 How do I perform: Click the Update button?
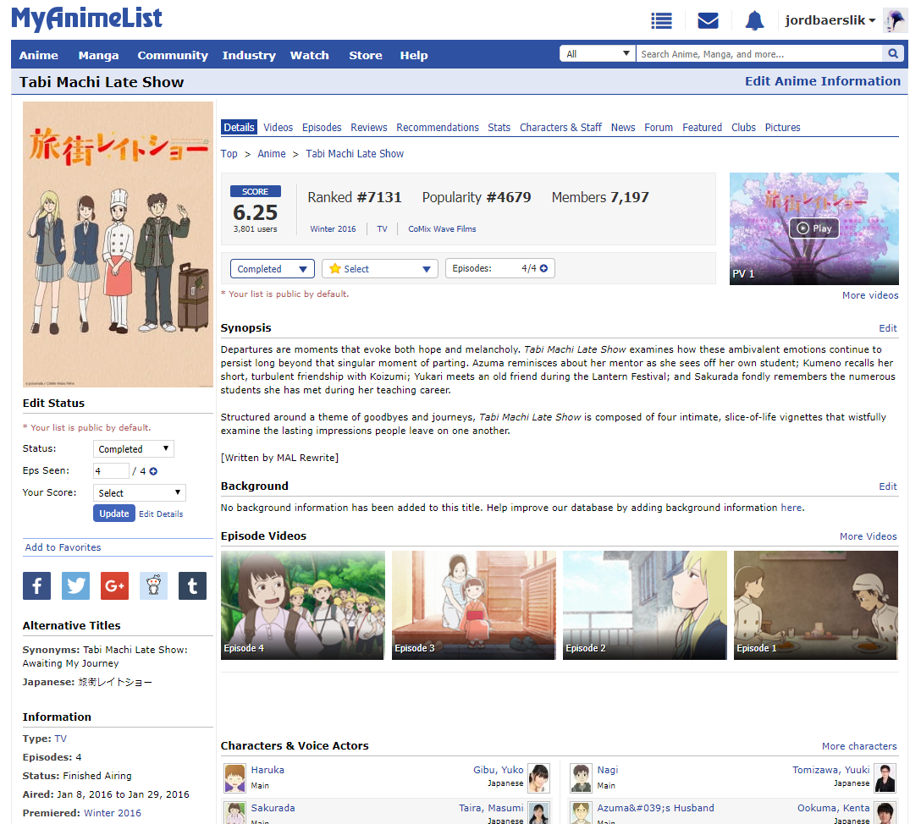pos(113,514)
